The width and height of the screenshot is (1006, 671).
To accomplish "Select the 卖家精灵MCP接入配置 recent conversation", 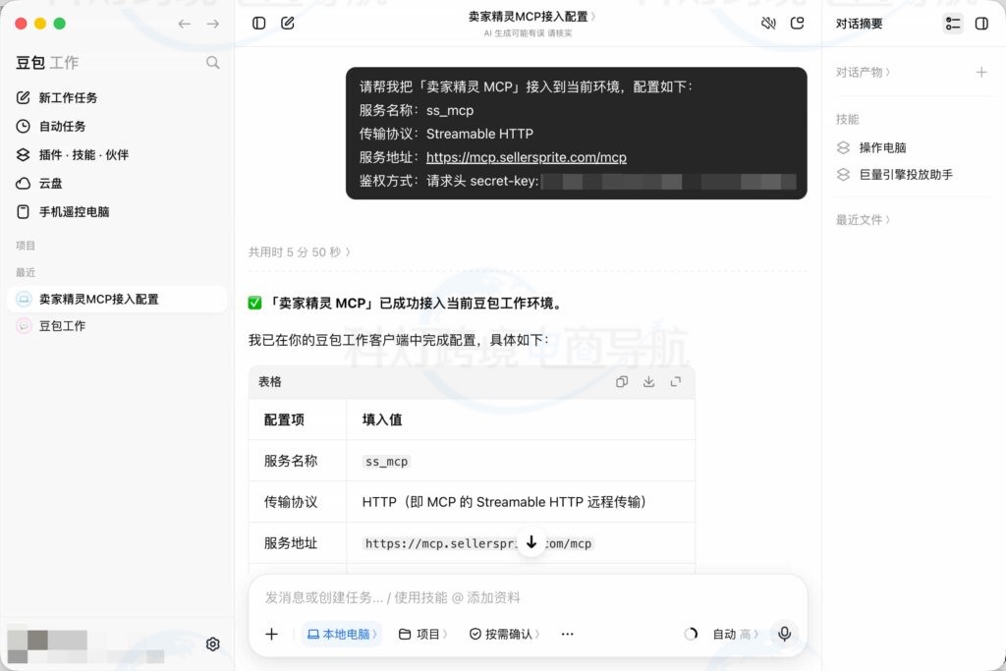I will [x=117, y=299].
